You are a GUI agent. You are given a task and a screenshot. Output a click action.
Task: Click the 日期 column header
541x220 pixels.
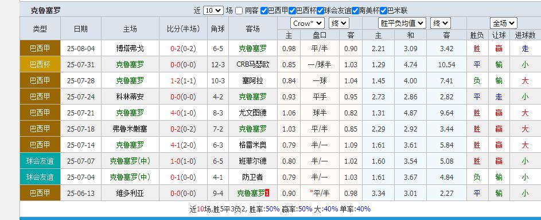[81, 29]
